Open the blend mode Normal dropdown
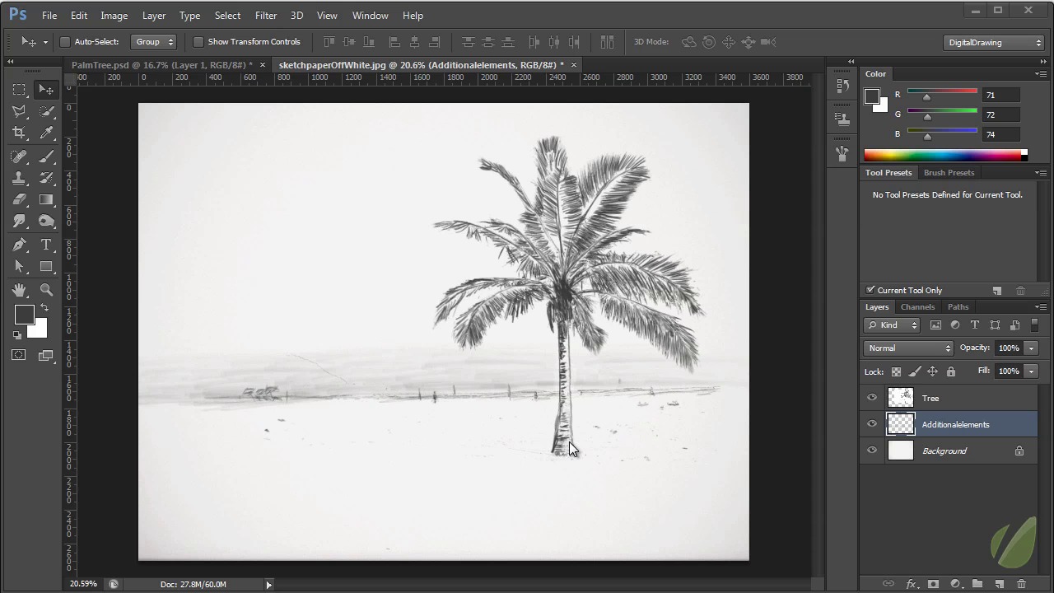Viewport: 1054px width, 593px height. (x=908, y=348)
